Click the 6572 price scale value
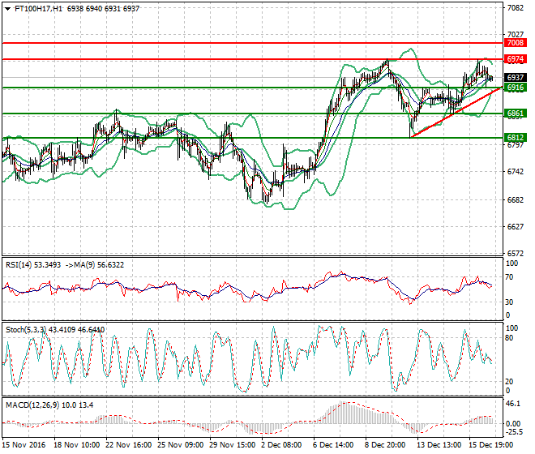This screenshot has height=454, width=535. click(516, 254)
